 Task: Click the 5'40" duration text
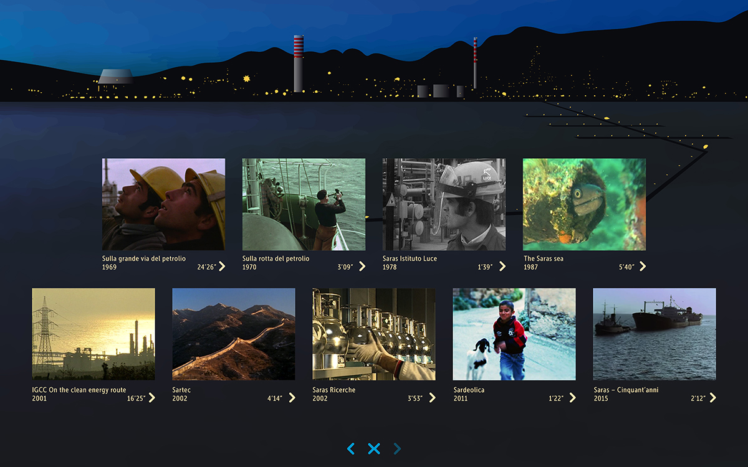coord(627,267)
